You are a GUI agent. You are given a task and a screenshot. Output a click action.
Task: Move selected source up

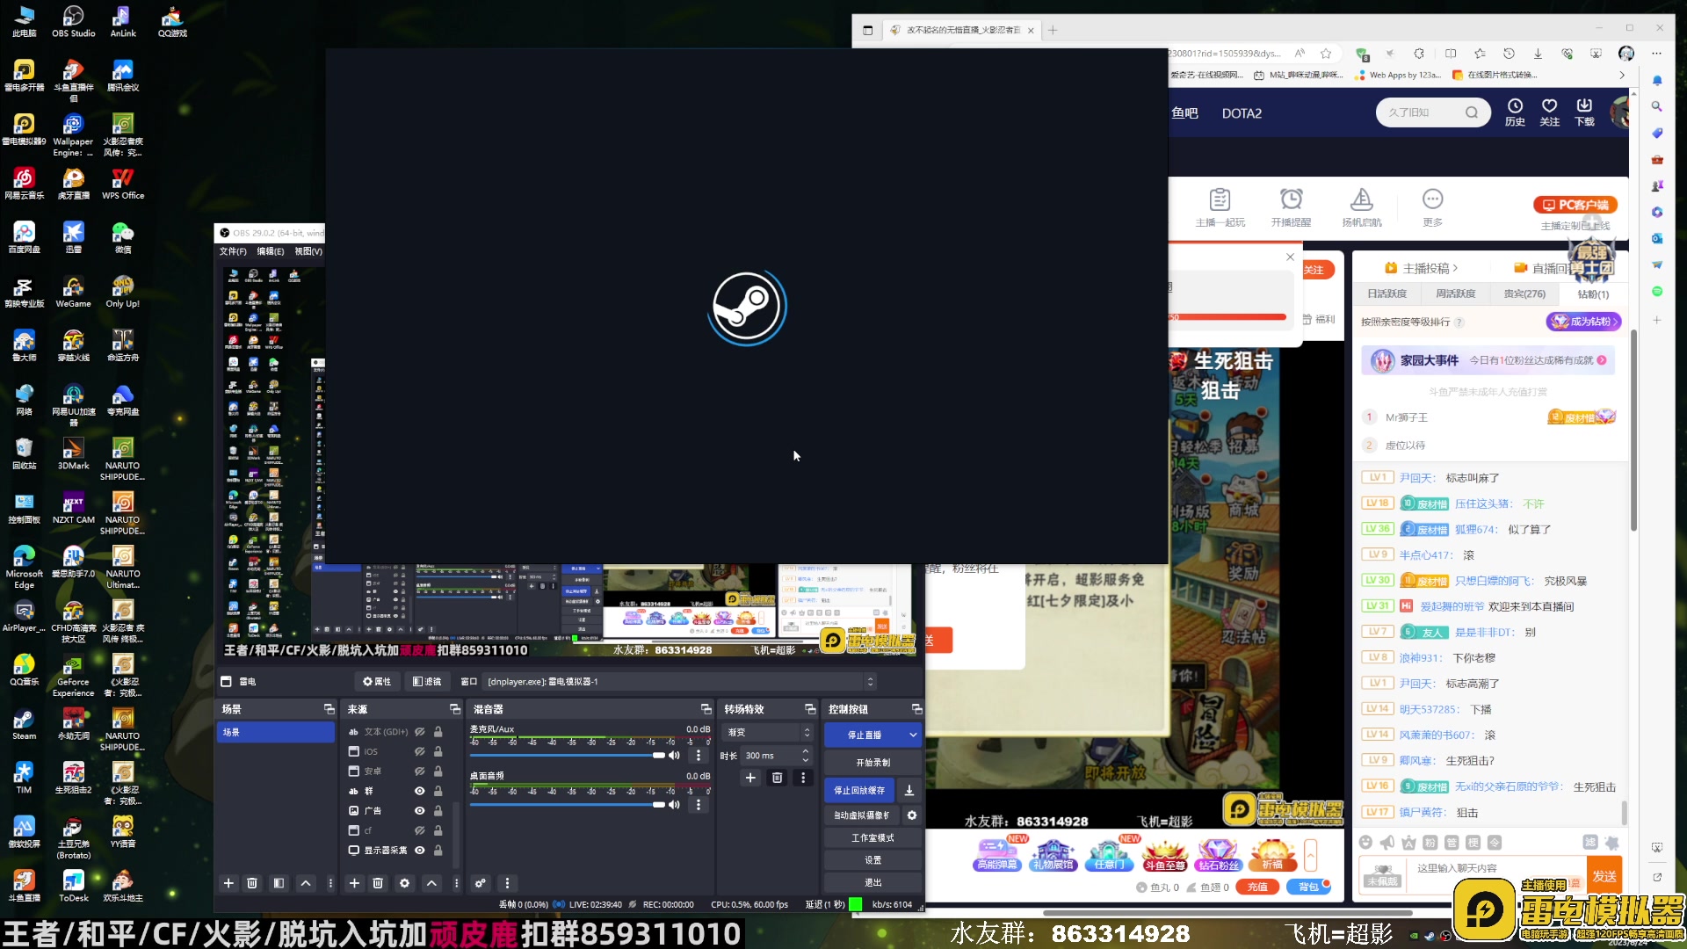tap(431, 883)
